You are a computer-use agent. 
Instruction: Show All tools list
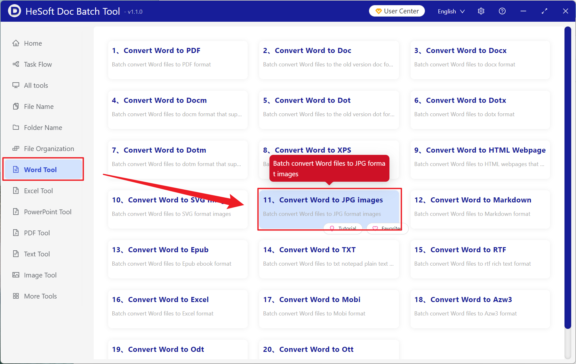pos(43,85)
